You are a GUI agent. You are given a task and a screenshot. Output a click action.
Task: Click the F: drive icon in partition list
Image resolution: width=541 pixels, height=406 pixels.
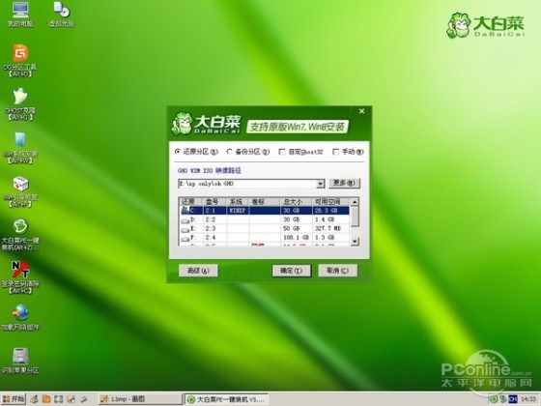(x=185, y=238)
